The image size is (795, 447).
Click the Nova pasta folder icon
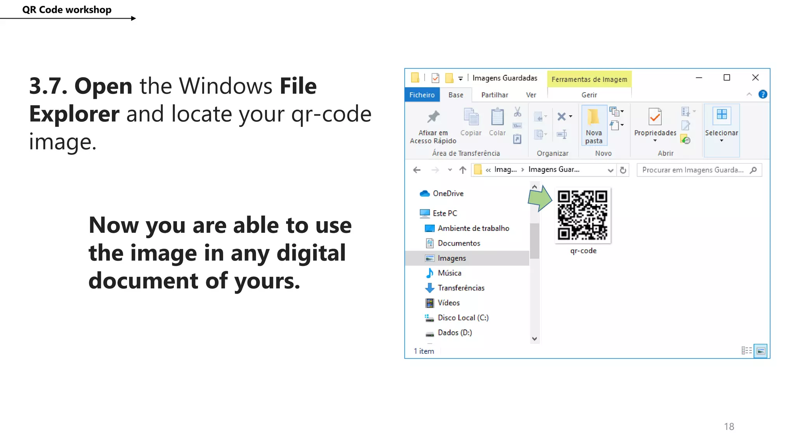point(593,117)
